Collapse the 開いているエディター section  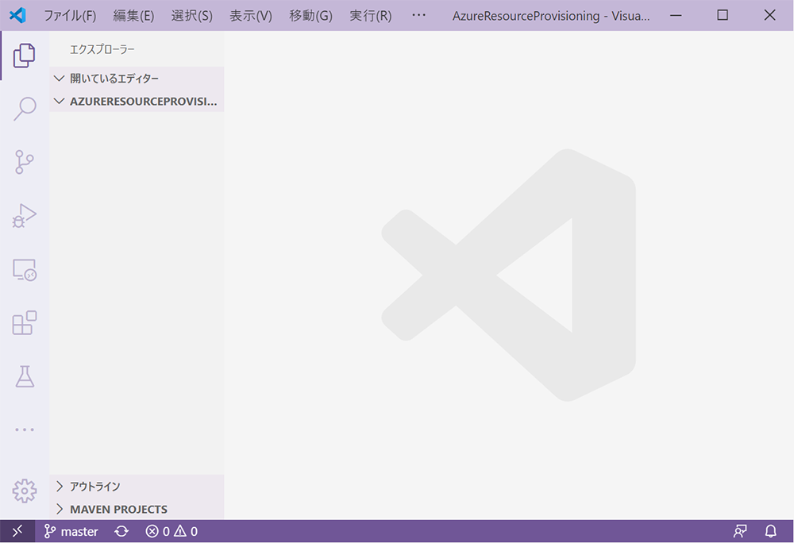[x=137, y=79]
